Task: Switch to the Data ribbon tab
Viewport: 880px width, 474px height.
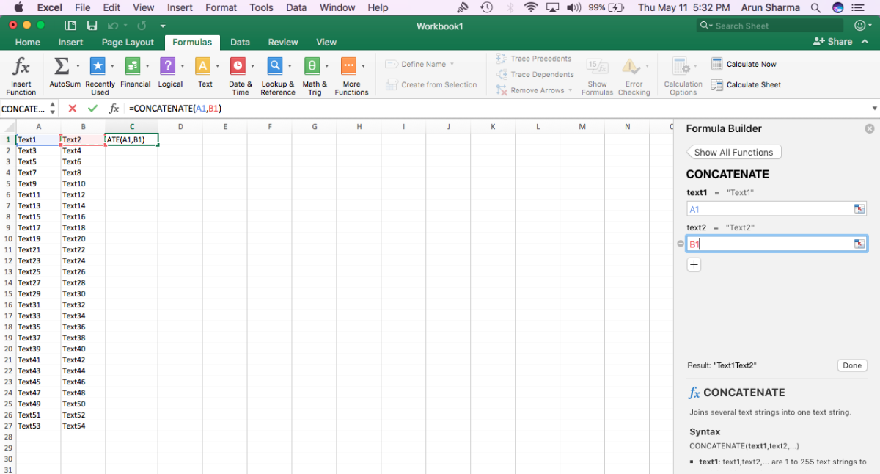Action: click(240, 42)
